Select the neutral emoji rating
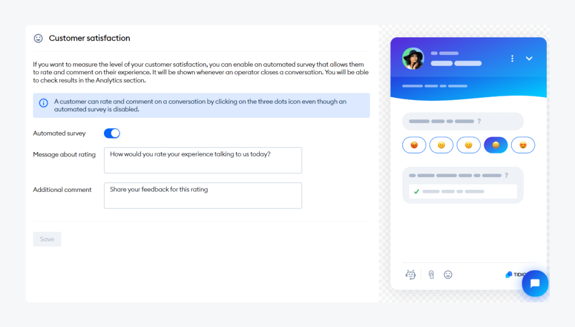This screenshot has height=327, width=575. 469,145
